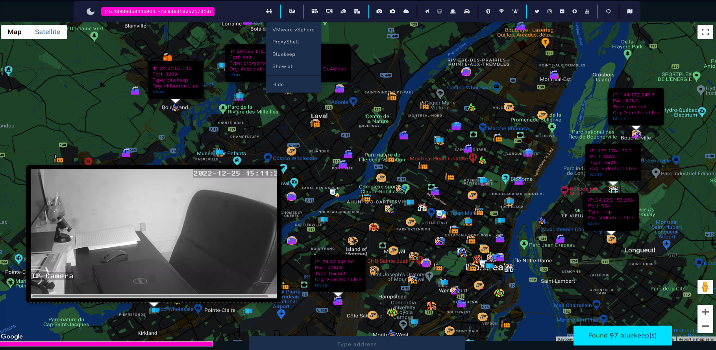The width and height of the screenshot is (716, 350).
Task: Open the vulnerabilities mask icon menu
Action: [x=292, y=11]
